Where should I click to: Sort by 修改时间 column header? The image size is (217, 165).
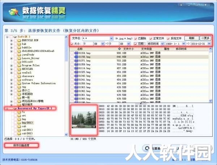click(181, 49)
